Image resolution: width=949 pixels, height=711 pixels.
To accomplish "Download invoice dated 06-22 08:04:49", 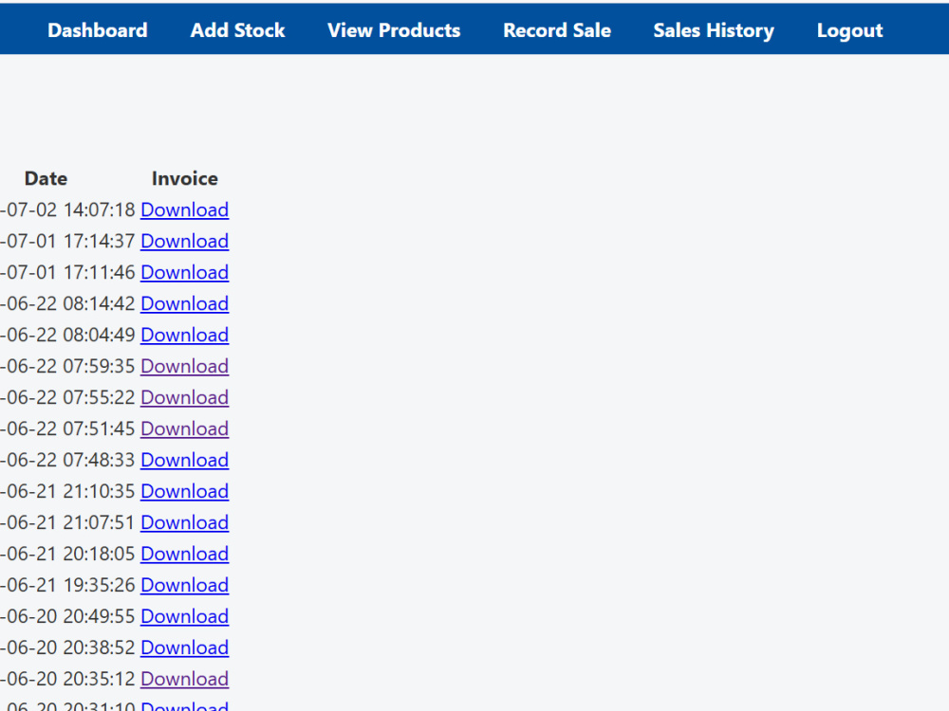I will (x=185, y=335).
